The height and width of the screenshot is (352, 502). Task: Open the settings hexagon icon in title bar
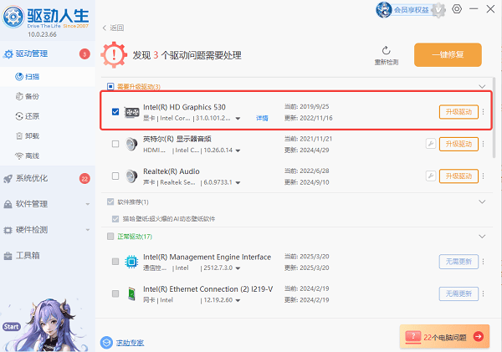[457, 9]
